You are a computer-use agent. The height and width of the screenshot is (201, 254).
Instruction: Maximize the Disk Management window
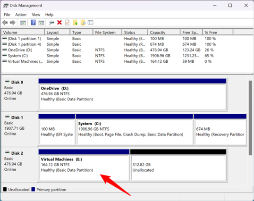(230, 6)
